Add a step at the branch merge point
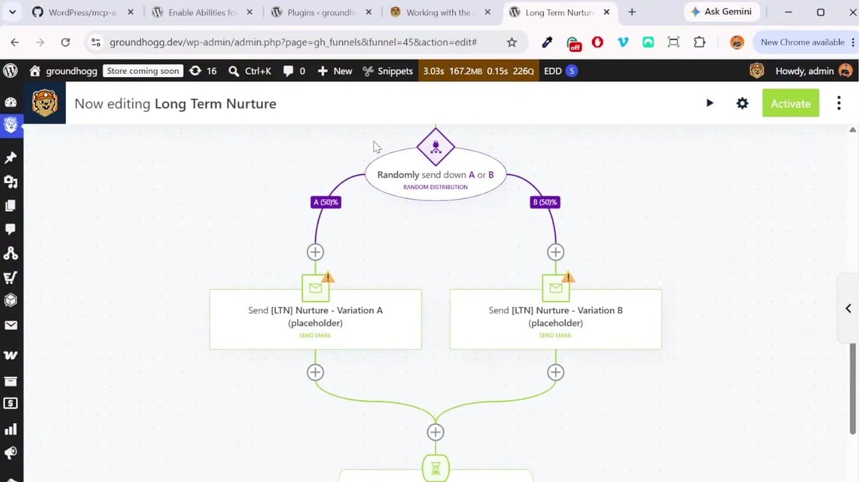The height and width of the screenshot is (482, 859). click(x=435, y=432)
